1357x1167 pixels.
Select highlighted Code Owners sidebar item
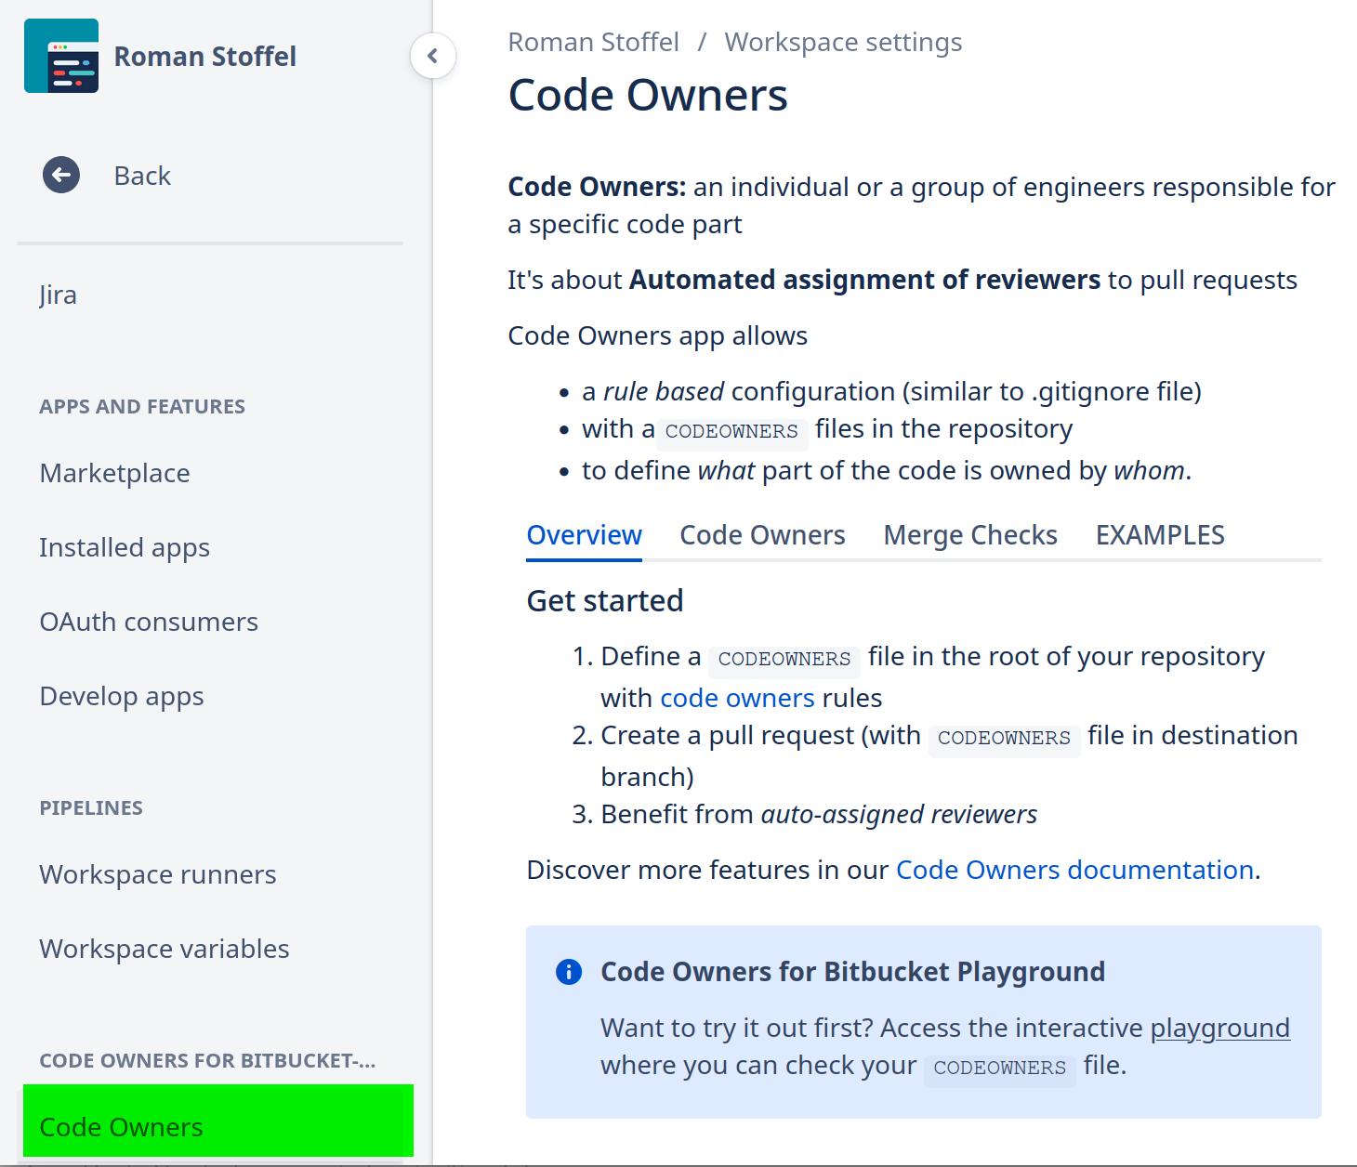pos(121,1126)
